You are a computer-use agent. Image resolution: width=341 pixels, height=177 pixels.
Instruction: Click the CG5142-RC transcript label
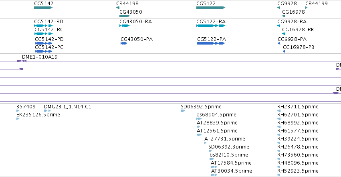49,30
